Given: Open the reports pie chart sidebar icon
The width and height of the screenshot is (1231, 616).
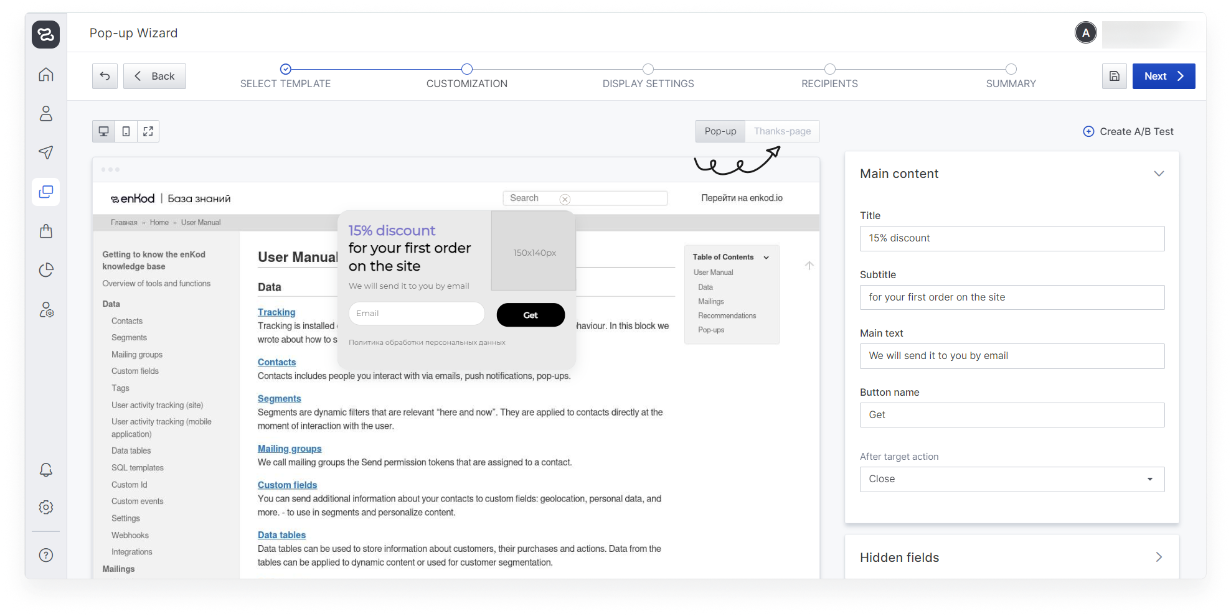Looking at the screenshot, I should point(46,270).
